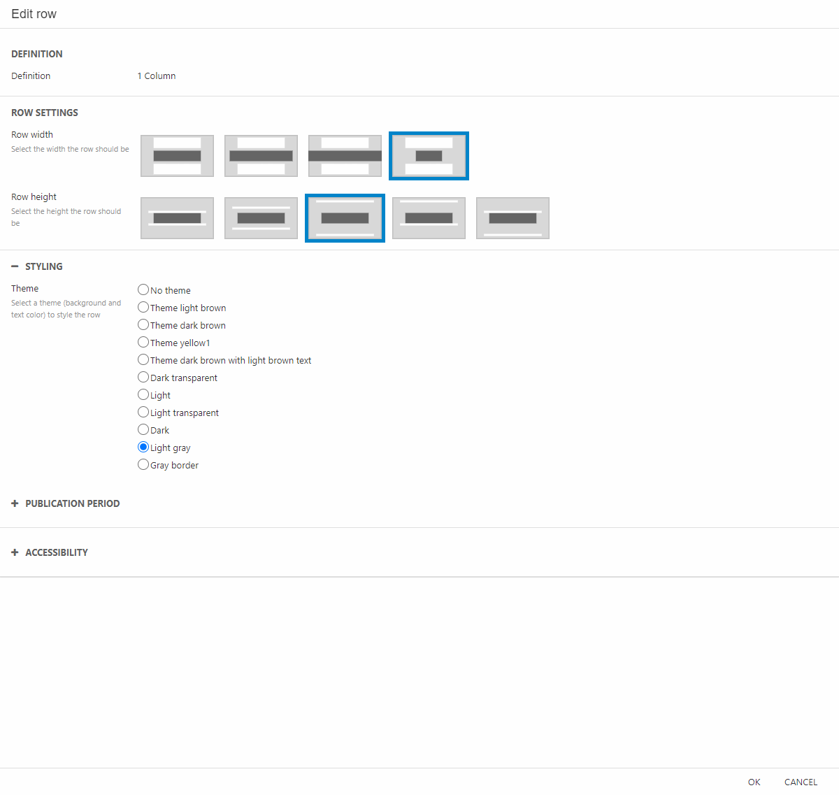The height and width of the screenshot is (795, 839).
Task: Pick the full-width third row width icon
Action: (345, 156)
